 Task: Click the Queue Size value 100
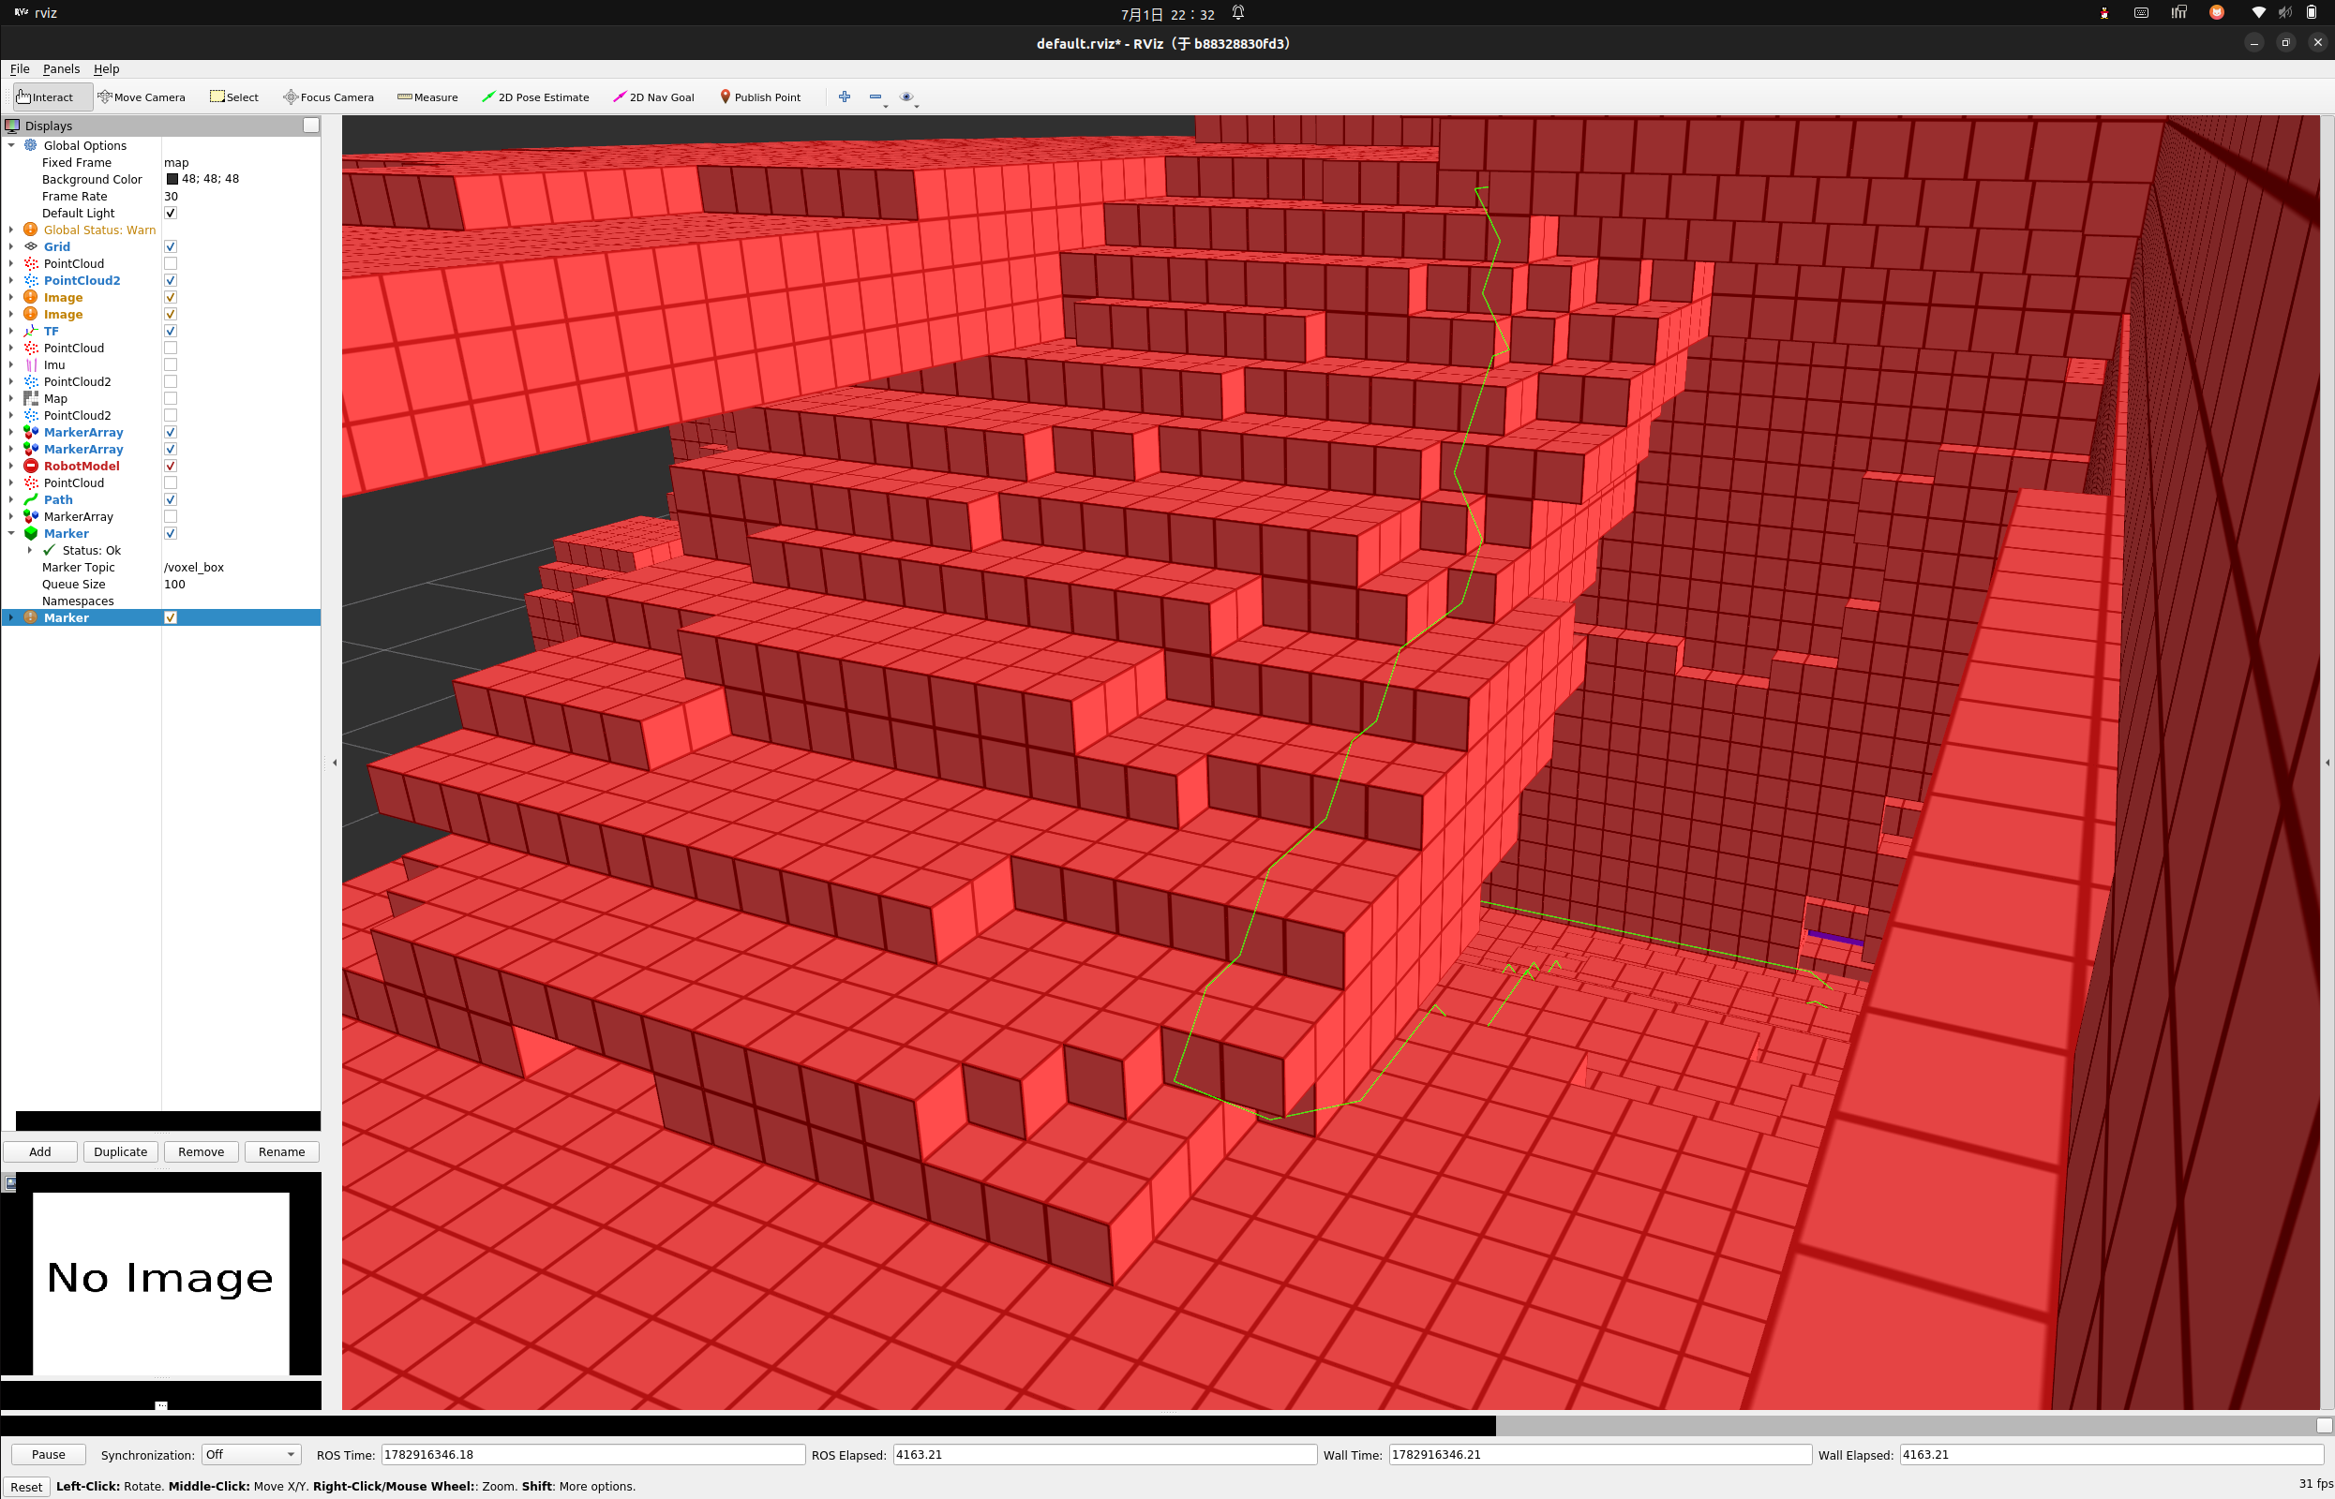[174, 584]
